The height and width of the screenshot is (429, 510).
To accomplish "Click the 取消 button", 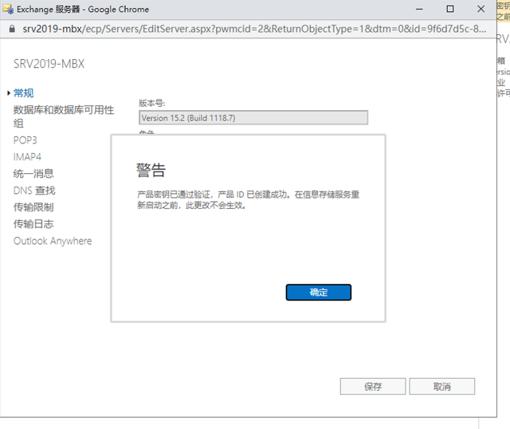I will (442, 387).
